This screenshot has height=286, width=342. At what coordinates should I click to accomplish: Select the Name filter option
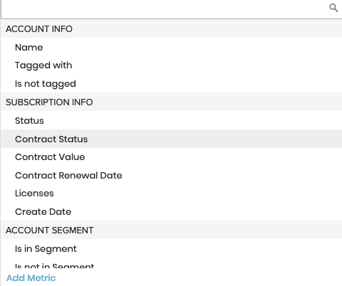pos(172,48)
